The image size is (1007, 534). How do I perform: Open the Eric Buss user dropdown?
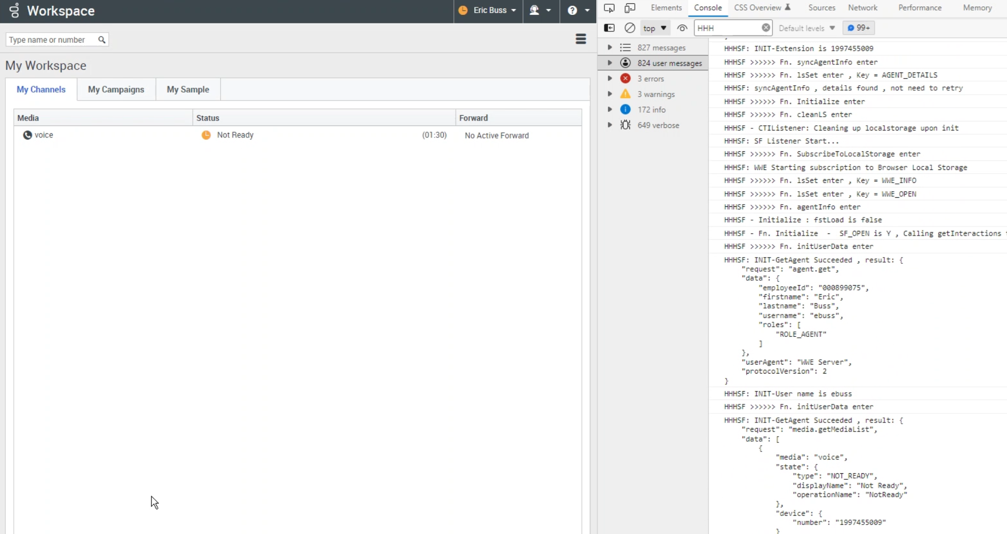coord(487,11)
